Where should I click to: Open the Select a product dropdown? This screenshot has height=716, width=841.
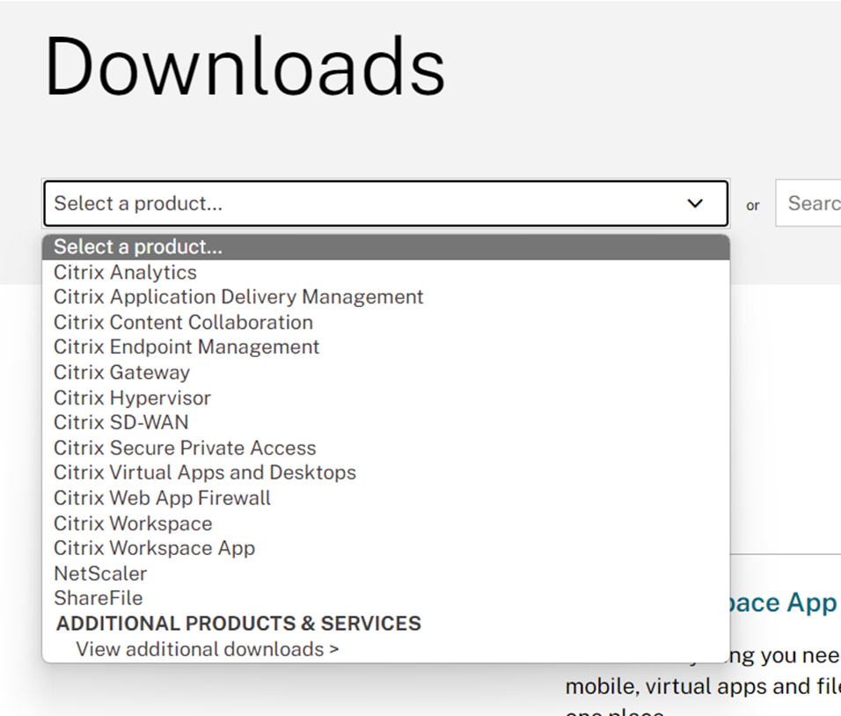385,203
